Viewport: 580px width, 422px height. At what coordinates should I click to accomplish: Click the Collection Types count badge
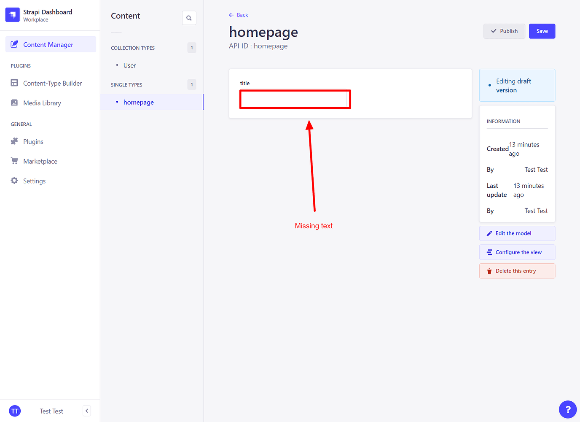(x=192, y=48)
